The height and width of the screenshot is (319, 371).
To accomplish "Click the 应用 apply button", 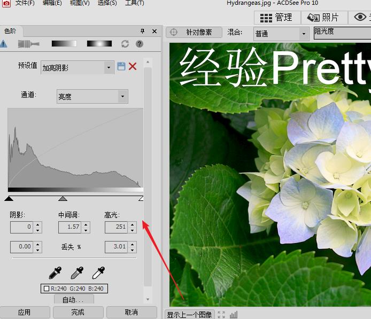I will point(25,313).
